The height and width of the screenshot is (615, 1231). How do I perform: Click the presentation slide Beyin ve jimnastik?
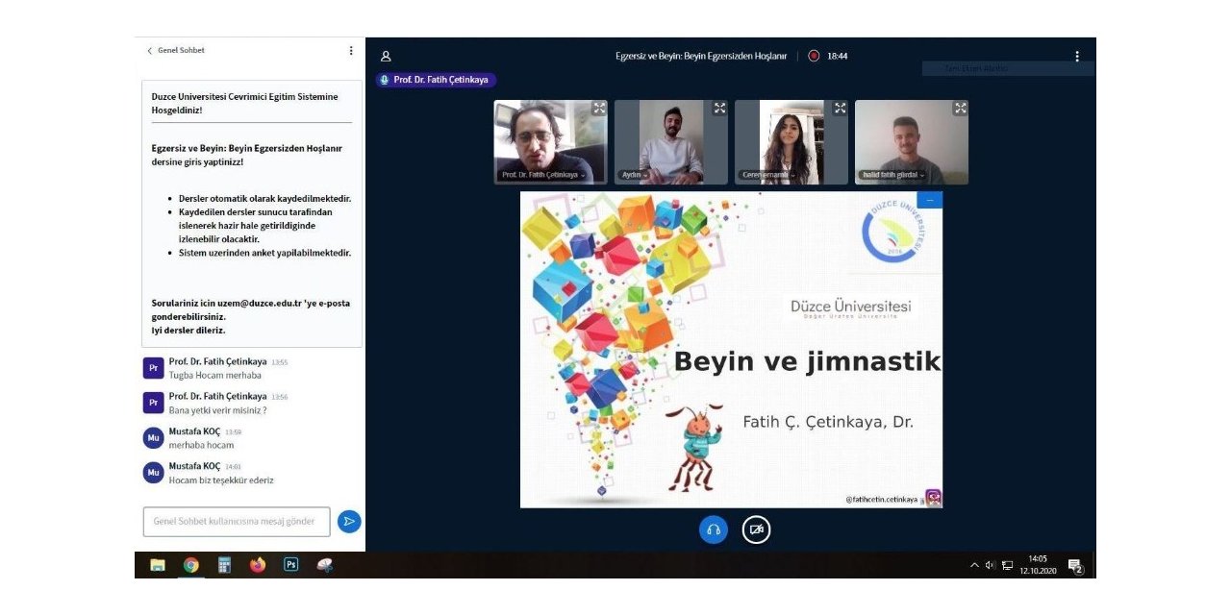[731, 350]
